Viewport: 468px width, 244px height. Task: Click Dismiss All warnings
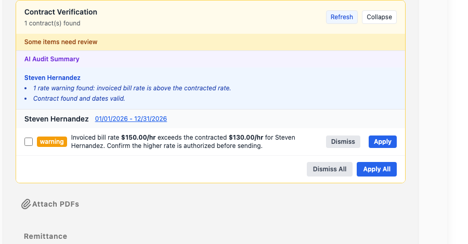point(330,169)
